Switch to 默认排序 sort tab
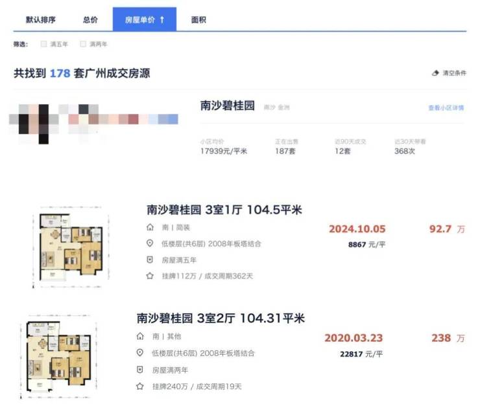 click(x=41, y=20)
